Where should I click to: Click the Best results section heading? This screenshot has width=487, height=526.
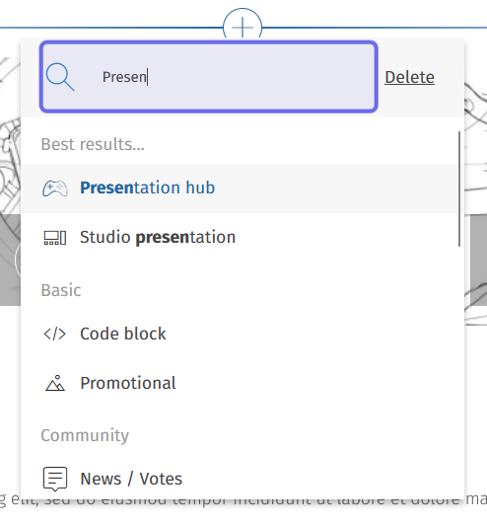coord(93,144)
